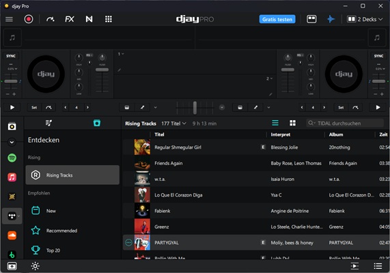Open waveform deck 1 selector dropdown

point(121,54)
